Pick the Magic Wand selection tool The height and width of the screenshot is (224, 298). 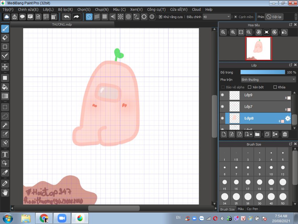coord(5,125)
